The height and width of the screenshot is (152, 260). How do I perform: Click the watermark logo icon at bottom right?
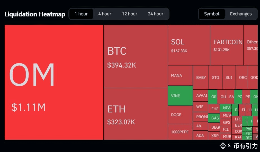coord(223,146)
